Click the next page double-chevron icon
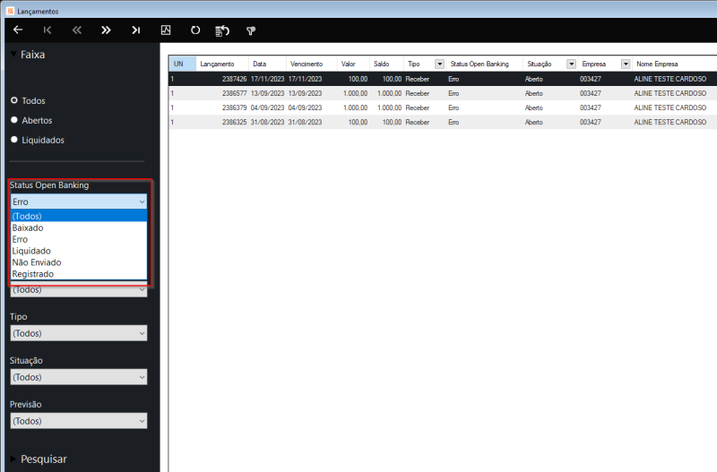The height and width of the screenshot is (472, 717). tap(106, 30)
